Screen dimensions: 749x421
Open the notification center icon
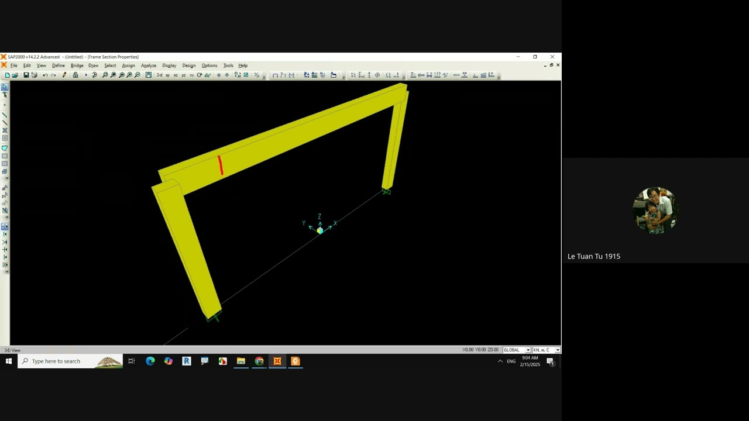pyautogui.click(x=551, y=361)
